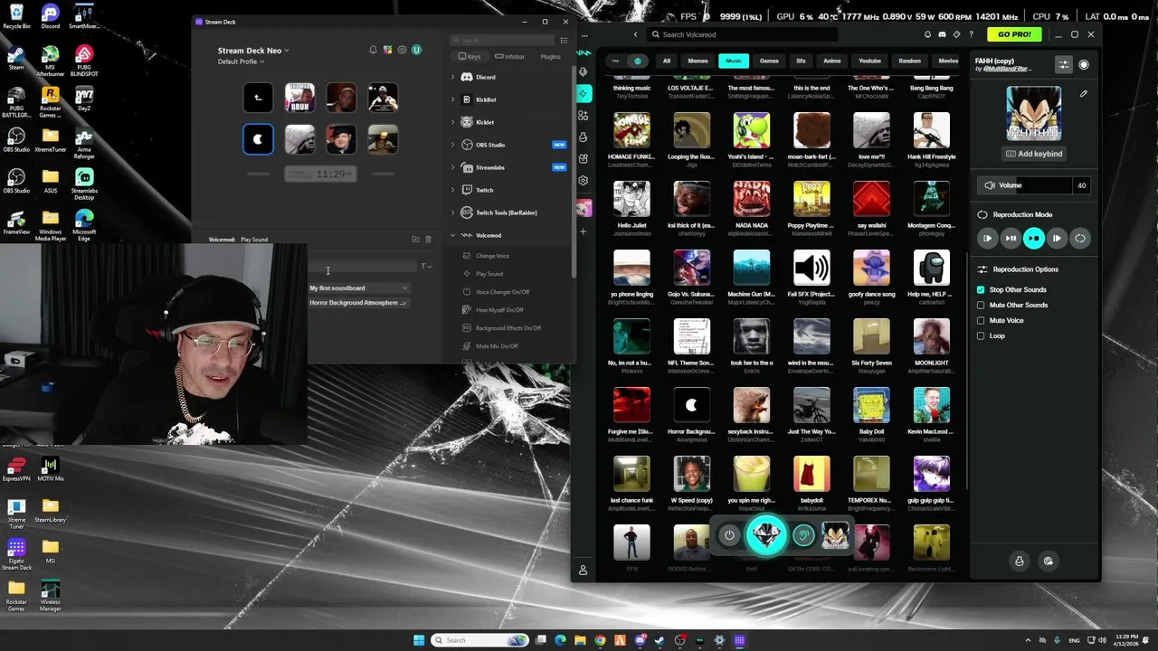Click the add-to-folder icon next to the trash in Stream Deck
This screenshot has width=1158, height=651.
(x=415, y=240)
